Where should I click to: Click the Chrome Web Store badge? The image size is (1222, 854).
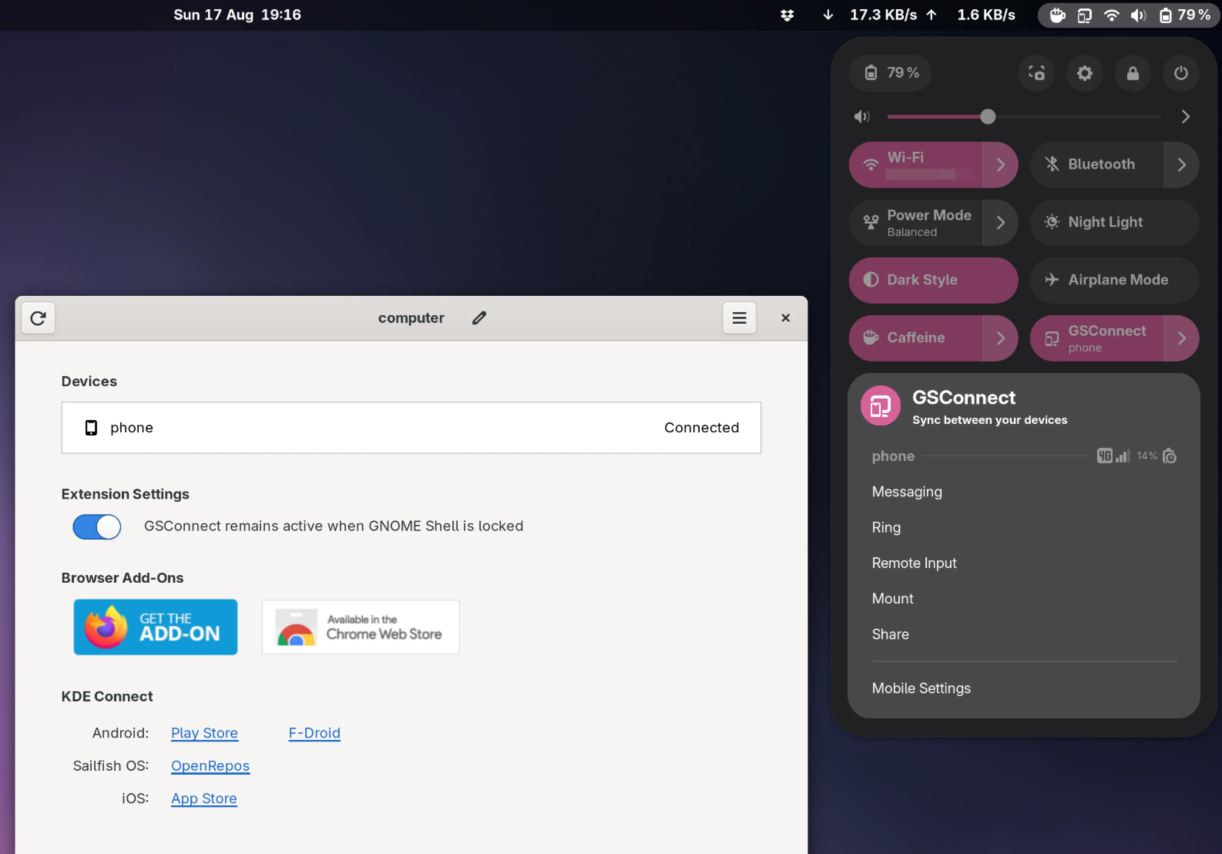(360, 627)
